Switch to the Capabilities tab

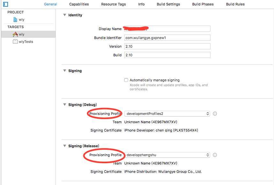tap(79, 4)
